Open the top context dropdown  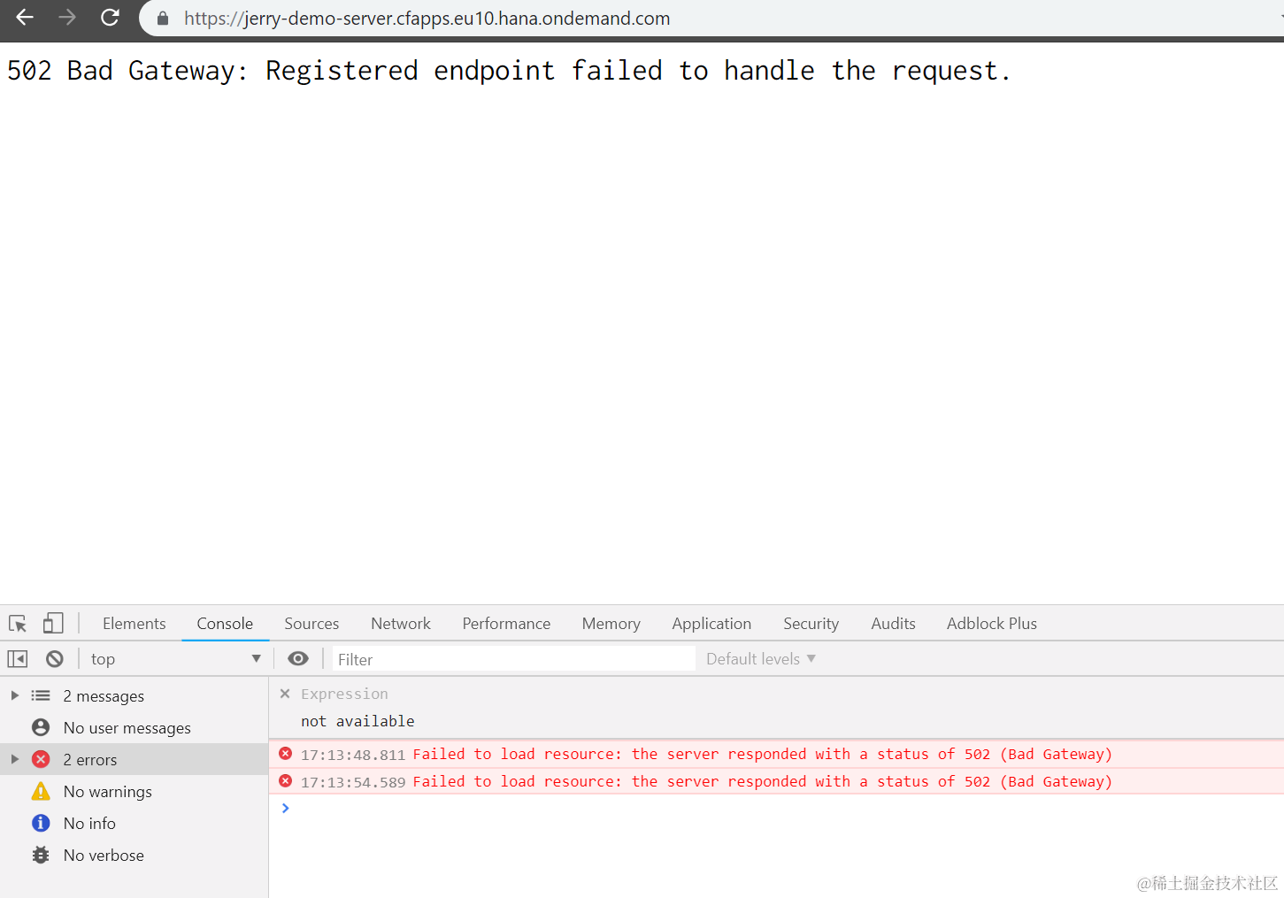pos(175,659)
